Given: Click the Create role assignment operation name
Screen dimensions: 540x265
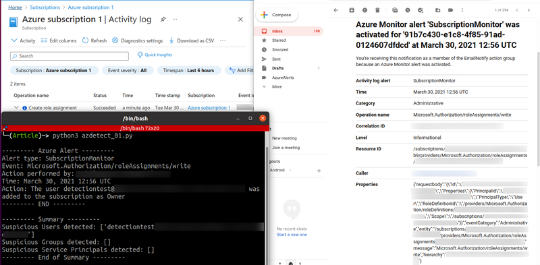Looking at the screenshot, I should coord(53,108).
